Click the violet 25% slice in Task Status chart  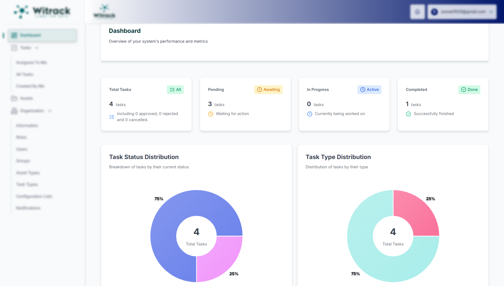(221, 259)
